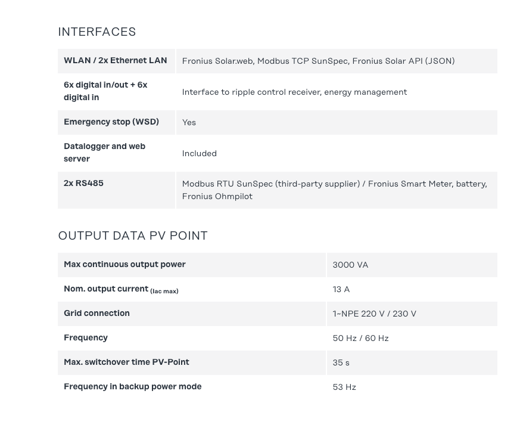Click the Modbus RTU SunSpec description text

334,190
